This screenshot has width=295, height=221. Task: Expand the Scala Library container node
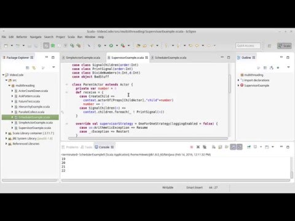click(6, 133)
